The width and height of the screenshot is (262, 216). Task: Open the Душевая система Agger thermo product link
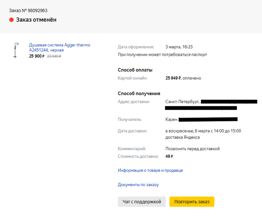(60, 48)
